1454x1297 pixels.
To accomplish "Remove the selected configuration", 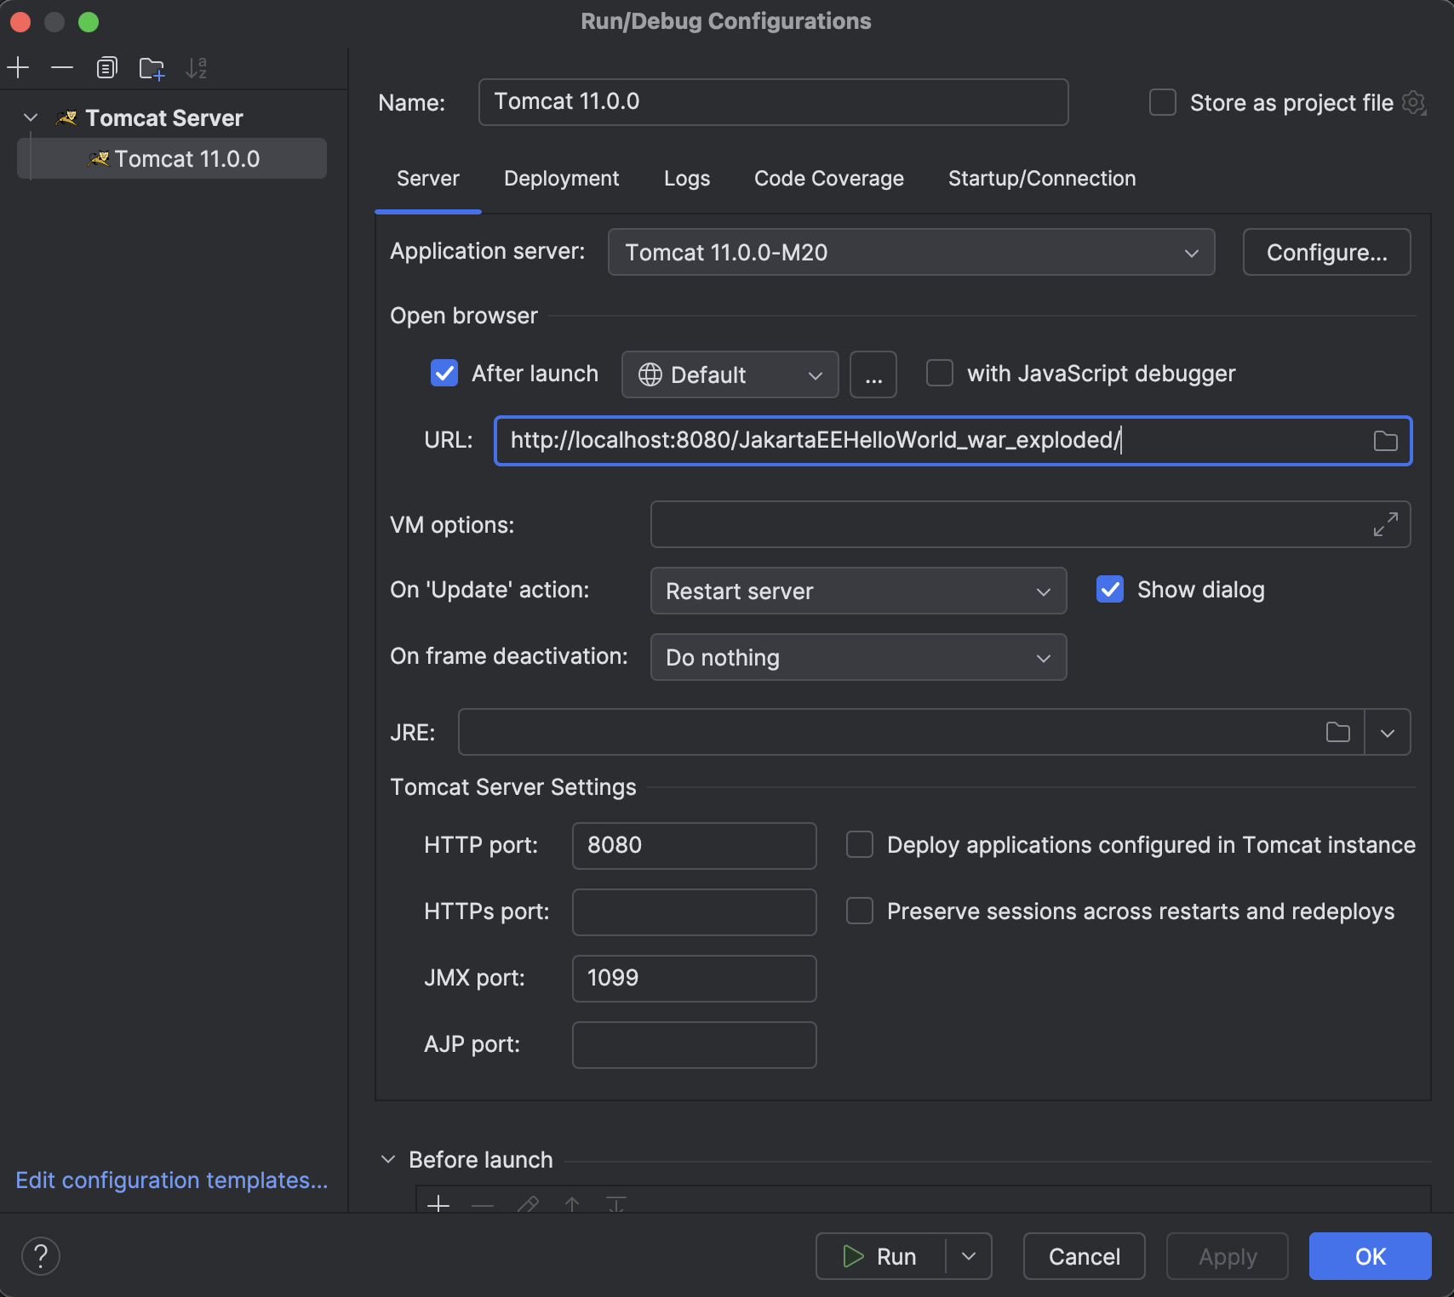I will click(x=61, y=67).
